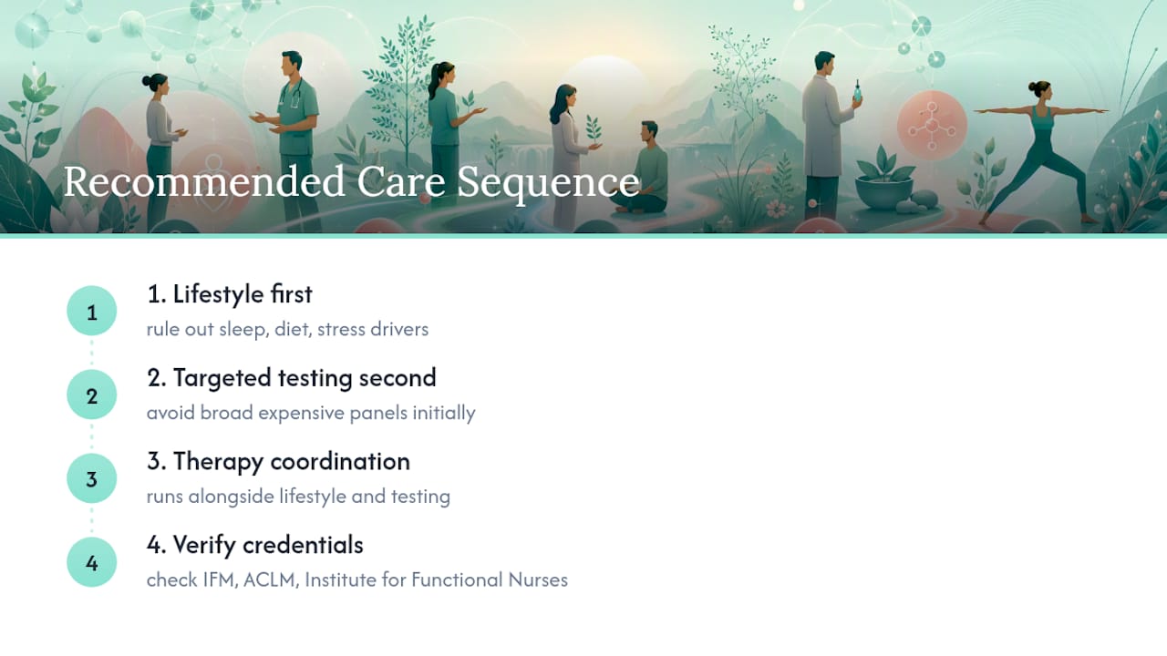The height and width of the screenshot is (656, 1167).
Task: Click the "2. Targeted testing second" heading
Action: click(292, 378)
